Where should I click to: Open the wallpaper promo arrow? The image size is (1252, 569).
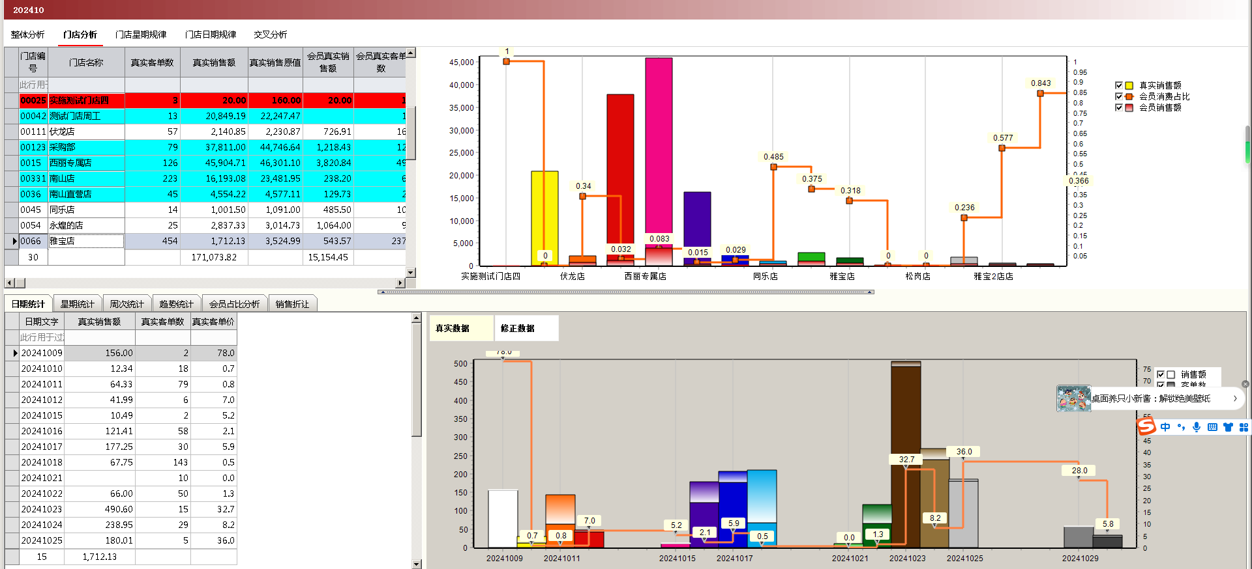(1235, 398)
